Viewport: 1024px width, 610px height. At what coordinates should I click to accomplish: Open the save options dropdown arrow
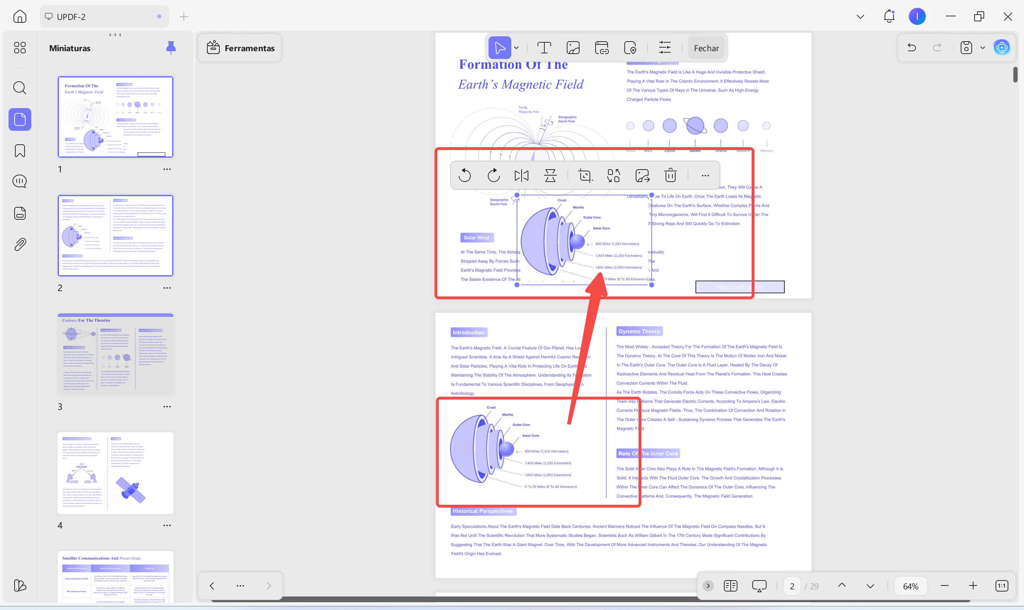pyautogui.click(x=982, y=48)
